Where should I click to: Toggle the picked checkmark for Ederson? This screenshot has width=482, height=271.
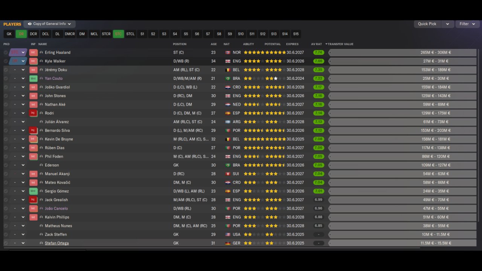click(6, 165)
